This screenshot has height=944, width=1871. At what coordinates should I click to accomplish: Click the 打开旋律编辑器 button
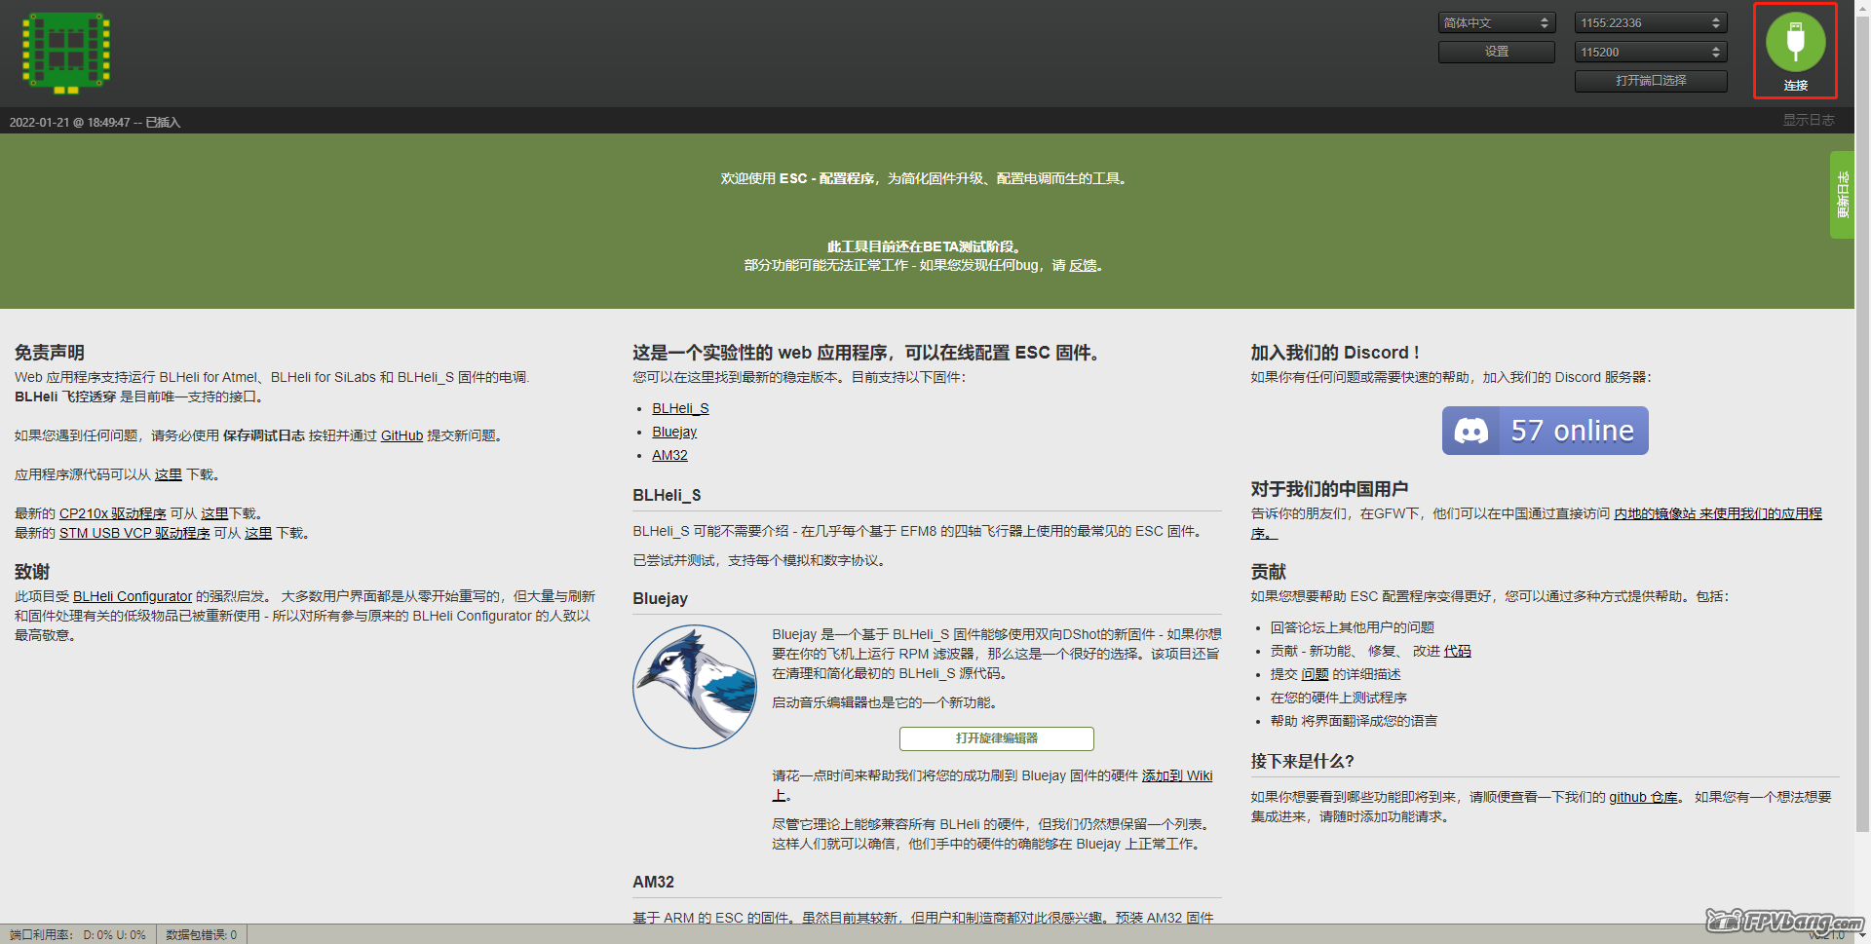[x=996, y=738]
